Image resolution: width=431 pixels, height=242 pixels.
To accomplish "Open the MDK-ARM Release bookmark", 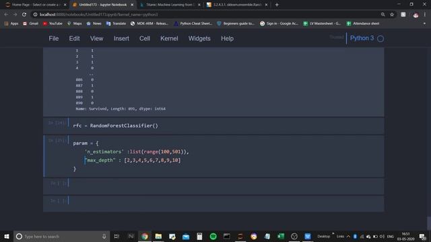I will point(150,24).
